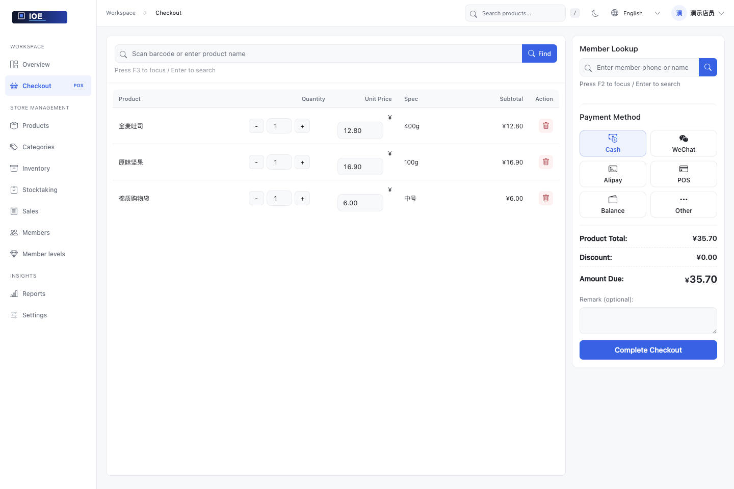734x489 pixels.
Task: Expand the 演示店员 user menu
Action: pos(698,13)
